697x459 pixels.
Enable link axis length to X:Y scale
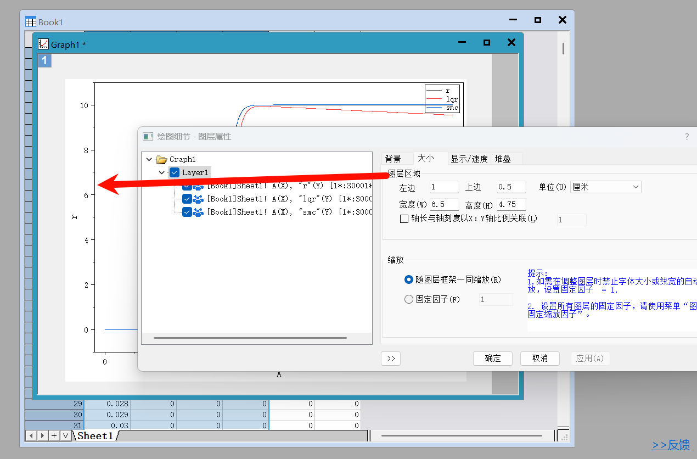(x=404, y=219)
